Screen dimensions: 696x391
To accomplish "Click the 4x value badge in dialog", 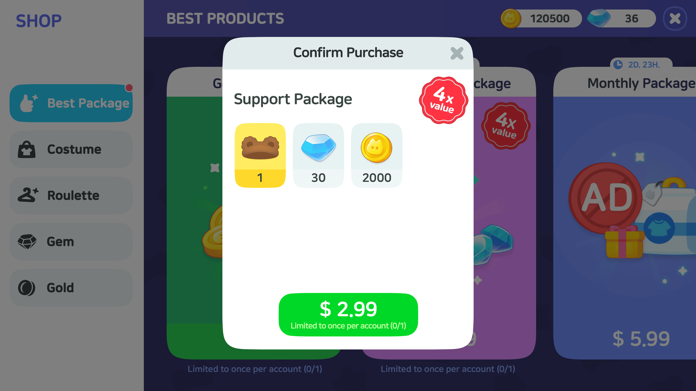I will (443, 100).
